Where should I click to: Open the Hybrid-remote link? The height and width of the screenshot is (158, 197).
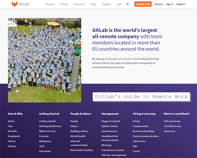[110, 126]
